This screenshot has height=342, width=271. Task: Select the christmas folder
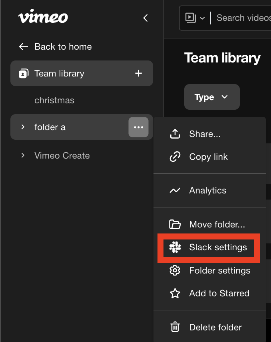pos(54,100)
